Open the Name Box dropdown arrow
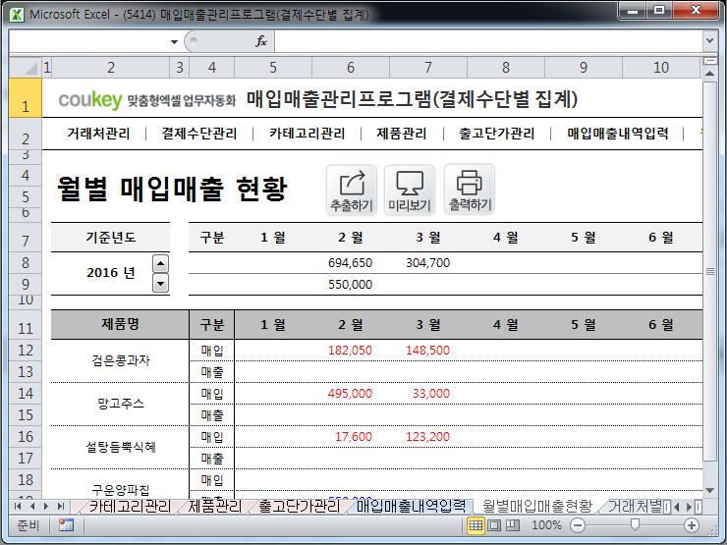727x545 pixels. [x=174, y=41]
